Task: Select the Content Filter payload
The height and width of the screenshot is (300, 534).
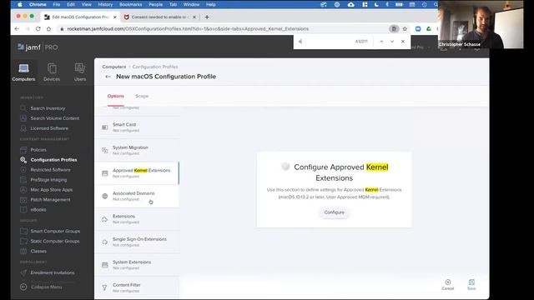Action: [x=137, y=287]
